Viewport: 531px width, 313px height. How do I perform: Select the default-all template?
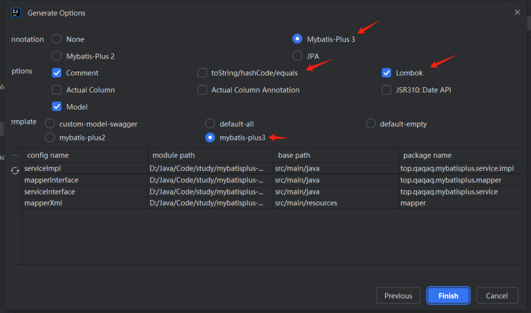click(x=210, y=124)
